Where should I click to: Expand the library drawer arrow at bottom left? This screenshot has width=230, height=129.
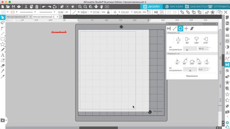(6, 120)
